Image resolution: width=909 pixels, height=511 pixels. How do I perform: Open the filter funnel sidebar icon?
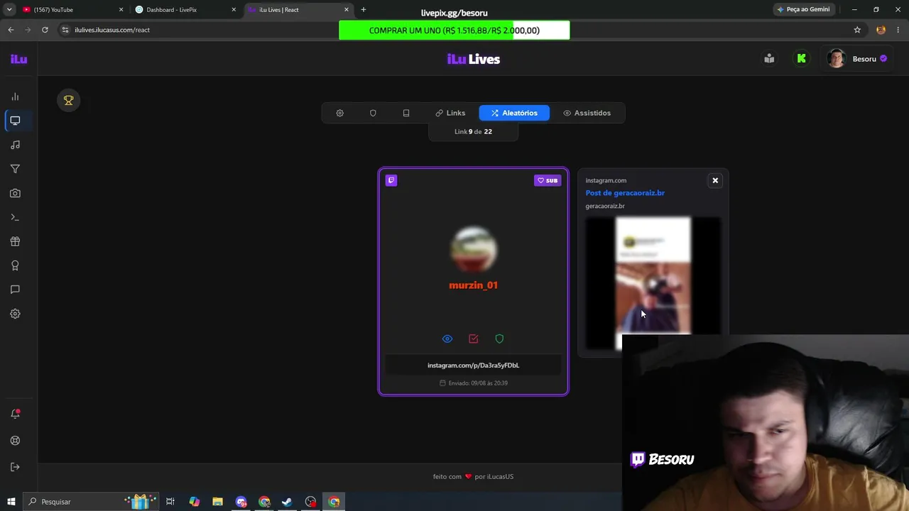(x=15, y=169)
